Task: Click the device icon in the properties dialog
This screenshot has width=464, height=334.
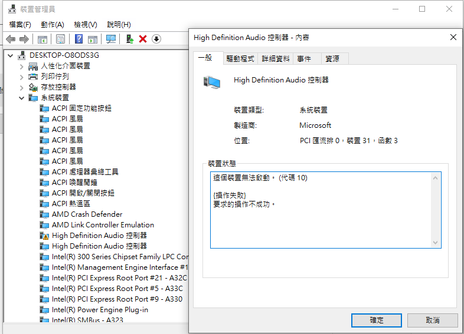Action: pyautogui.click(x=212, y=82)
